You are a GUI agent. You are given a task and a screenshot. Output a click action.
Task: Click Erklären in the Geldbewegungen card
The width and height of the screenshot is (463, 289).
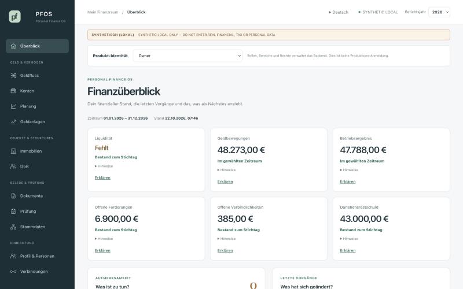click(225, 181)
